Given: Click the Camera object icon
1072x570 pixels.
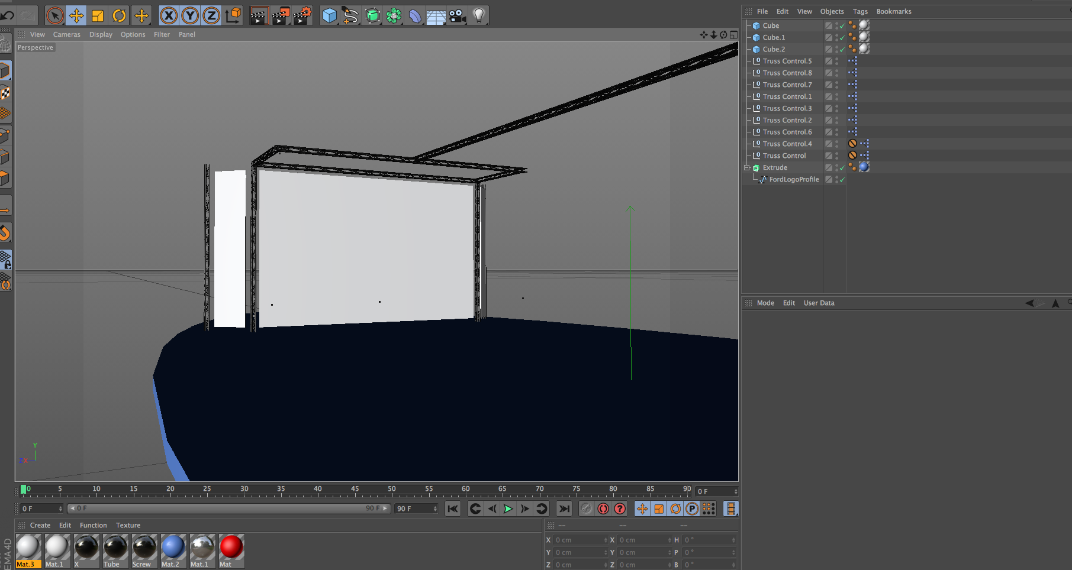Looking at the screenshot, I should [458, 15].
